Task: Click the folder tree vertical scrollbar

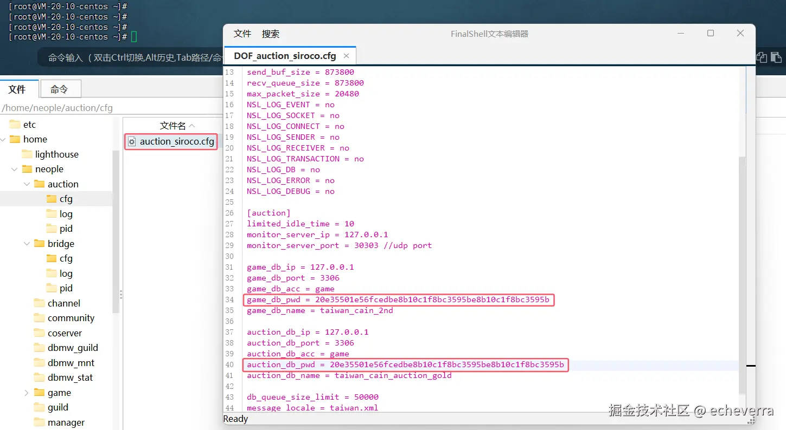Action: tap(116, 232)
